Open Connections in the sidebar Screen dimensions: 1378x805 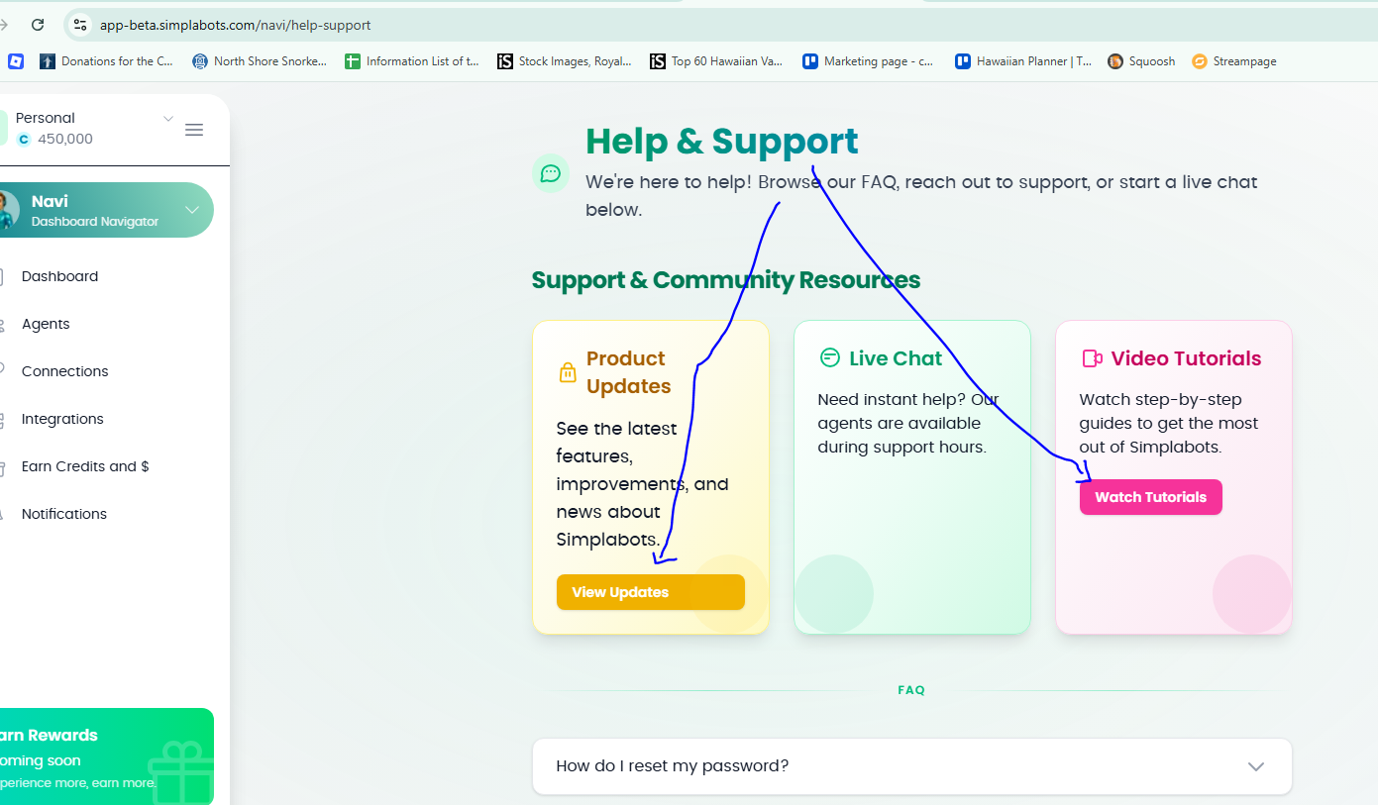point(64,371)
